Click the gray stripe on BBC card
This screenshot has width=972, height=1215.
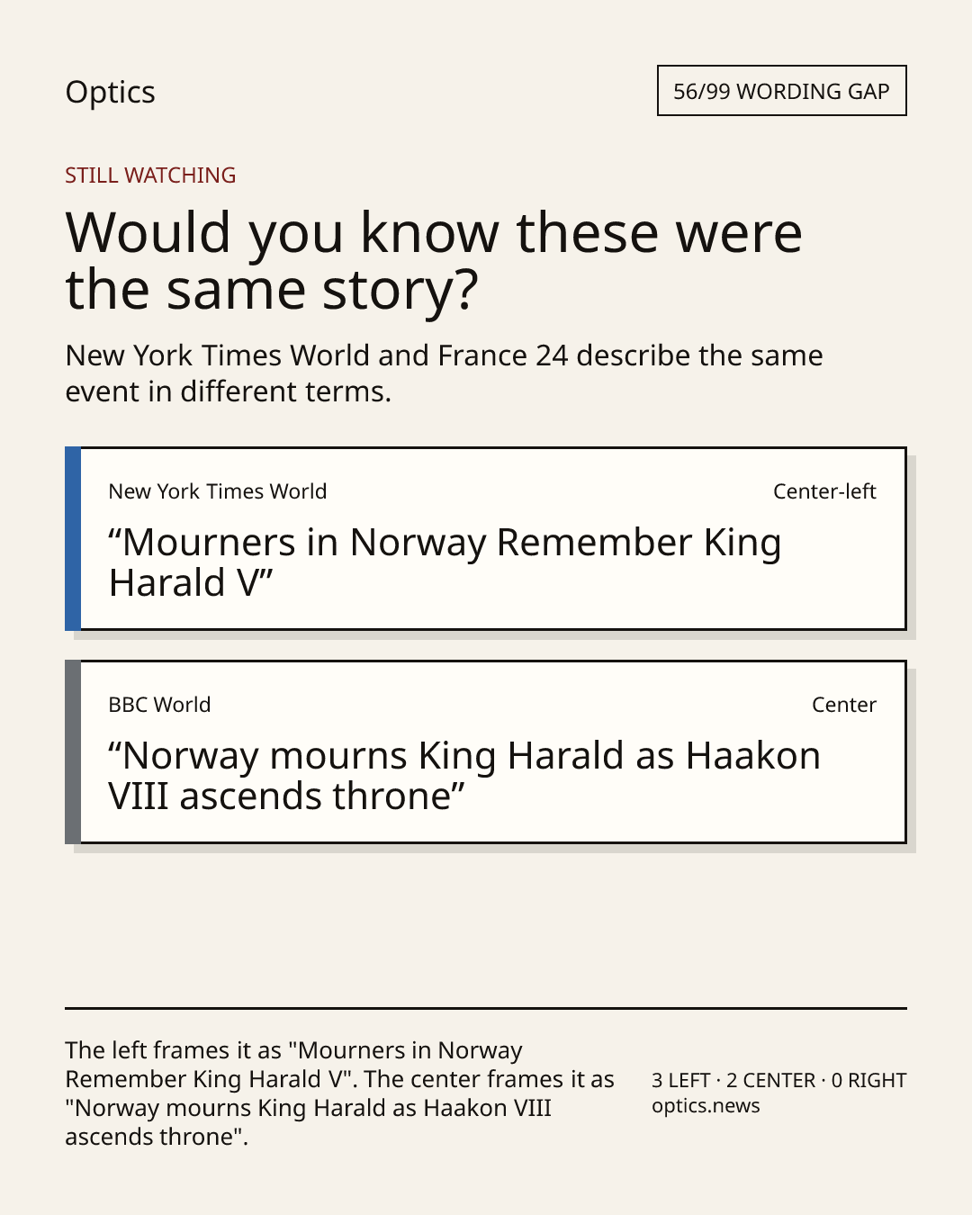[x=73, y=751]
